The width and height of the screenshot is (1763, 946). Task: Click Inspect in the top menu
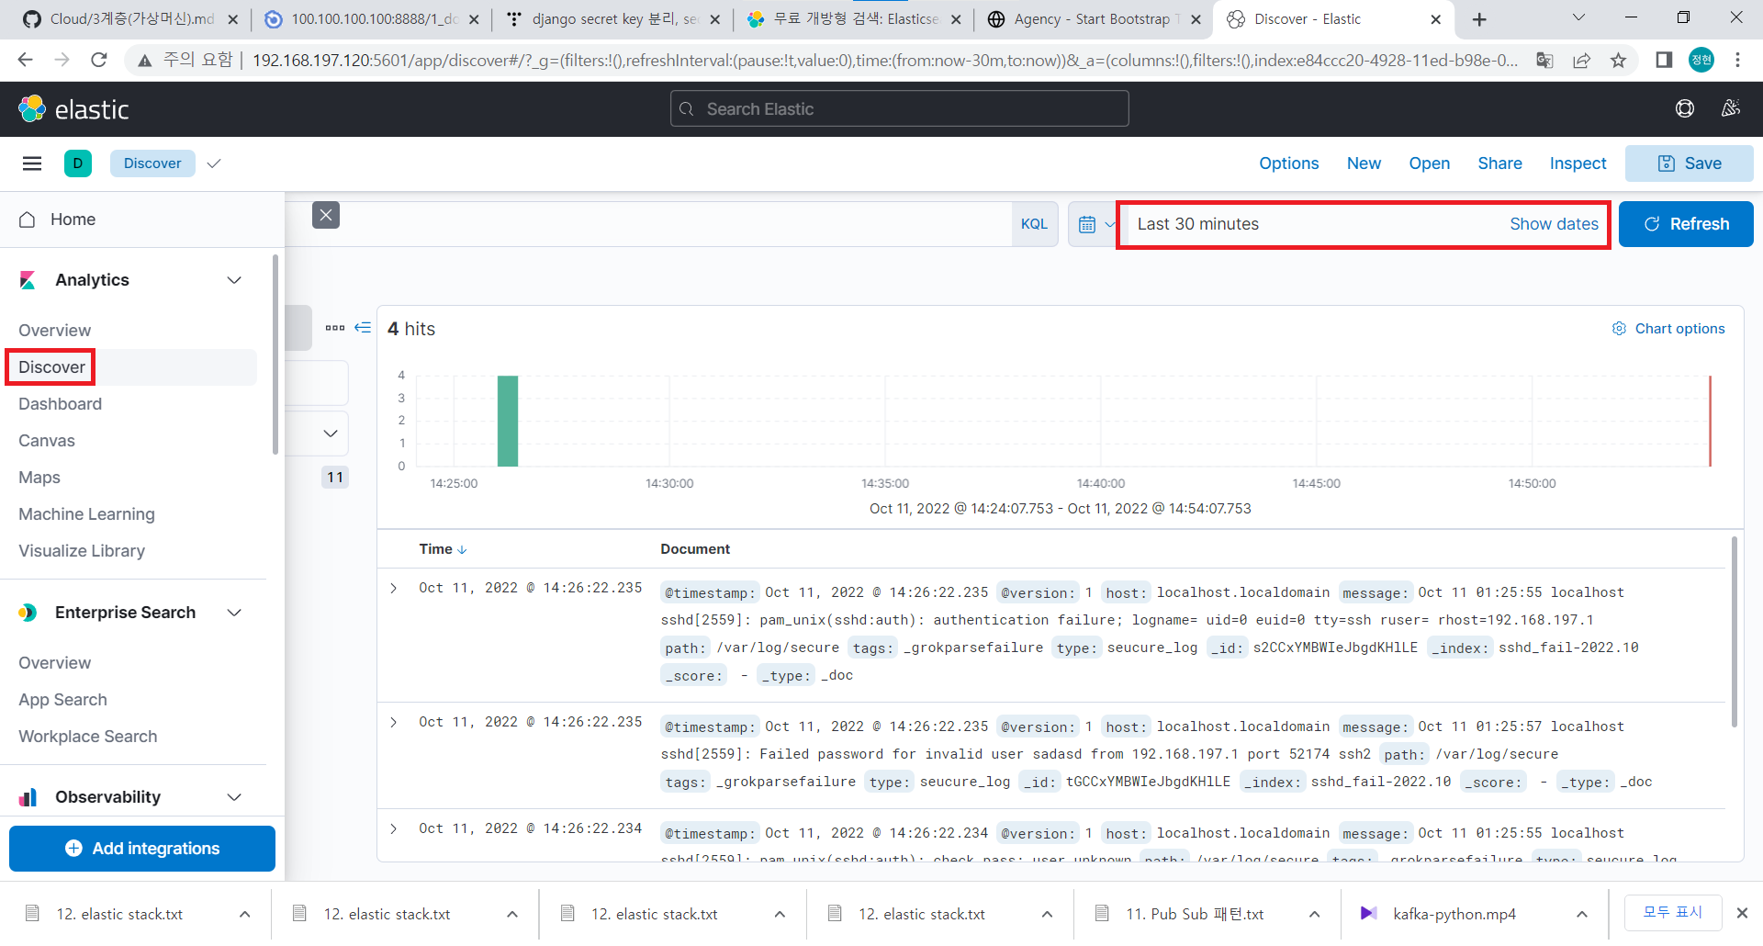point(1578,163)
